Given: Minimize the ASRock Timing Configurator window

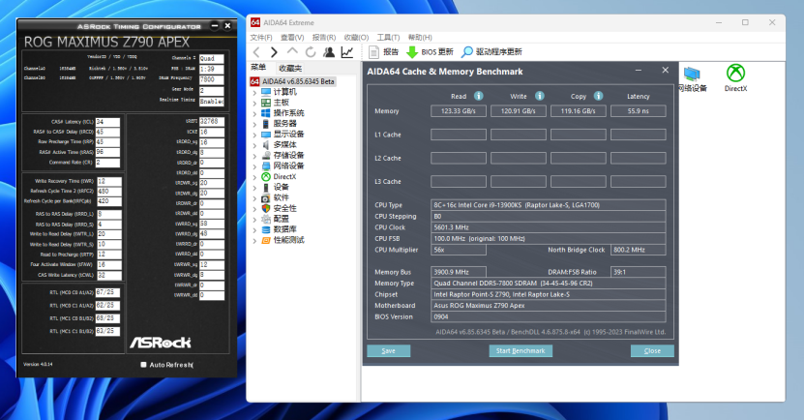Looking at the screenshot, I should (x=215, y=25).
